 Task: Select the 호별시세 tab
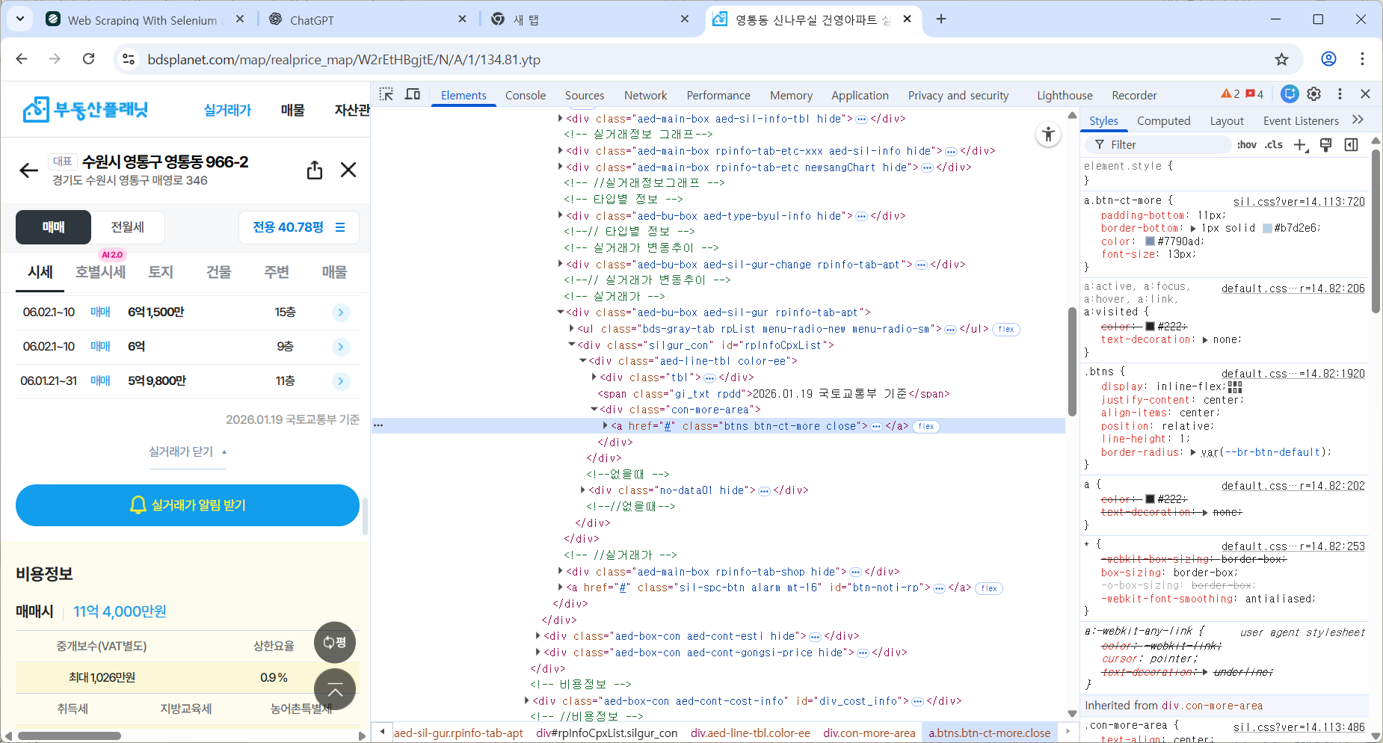pyautogui.click(x=100, y=272)
